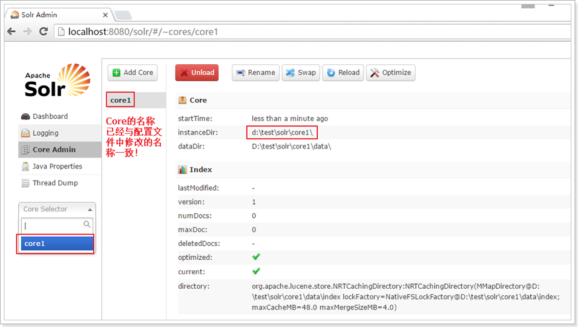
Task: Click the directory NRTCachingDirectory value text
Action: (x=406, y=297)
